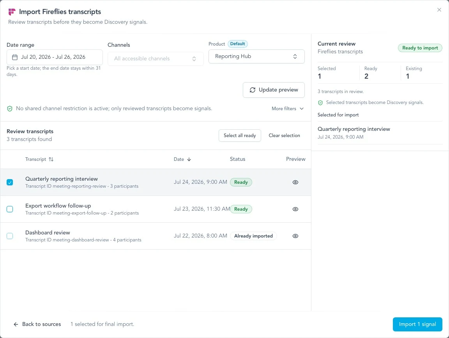Click the Export workflow follow-up title
The image size is (449, 338).
[x=58, y=206]
